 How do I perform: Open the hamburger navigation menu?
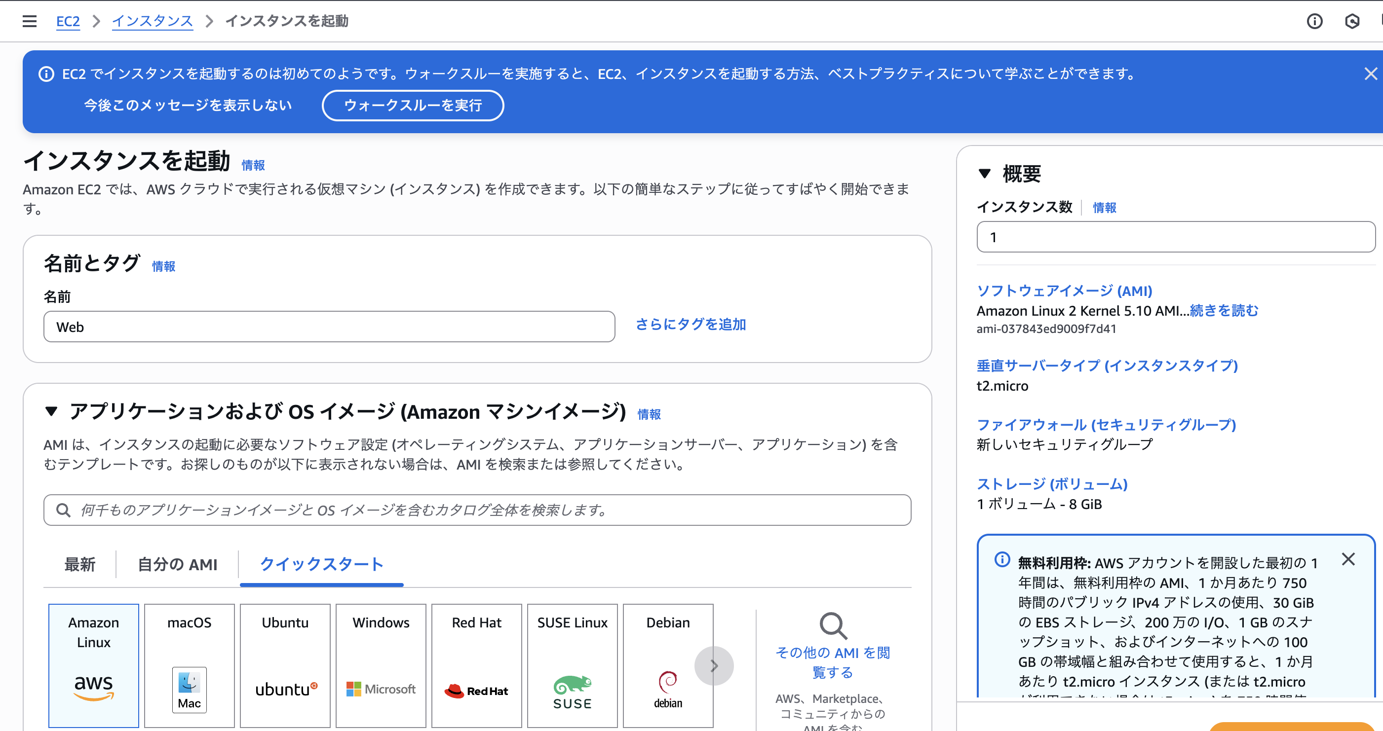click(x=29, y=21)
